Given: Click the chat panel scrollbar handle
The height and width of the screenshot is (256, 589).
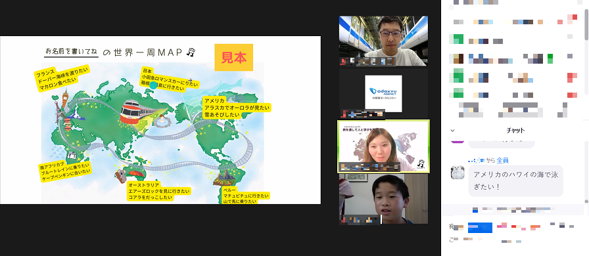Looking at the screenshot, I should pyautogui.click(x=586, y=171).
